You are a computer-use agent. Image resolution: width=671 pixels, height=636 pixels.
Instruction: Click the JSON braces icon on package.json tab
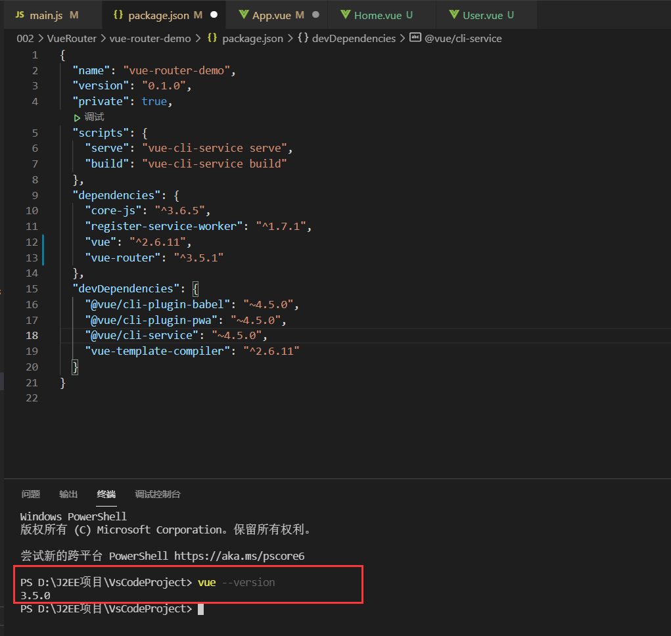point(118,15)
